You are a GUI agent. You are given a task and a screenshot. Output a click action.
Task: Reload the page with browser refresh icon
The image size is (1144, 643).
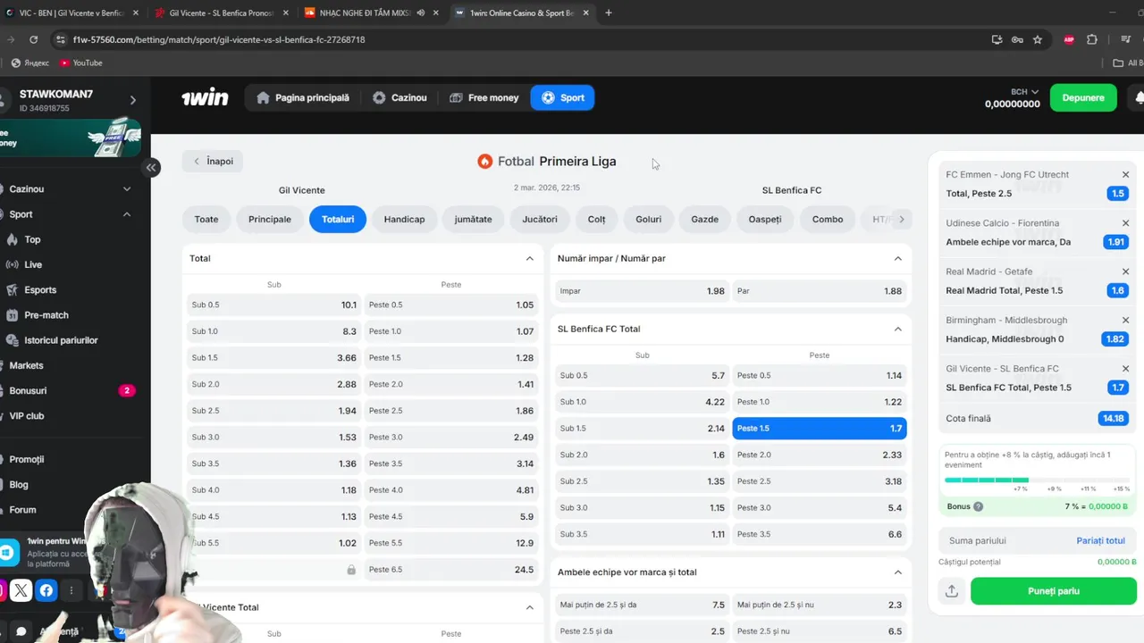point(33,39)
